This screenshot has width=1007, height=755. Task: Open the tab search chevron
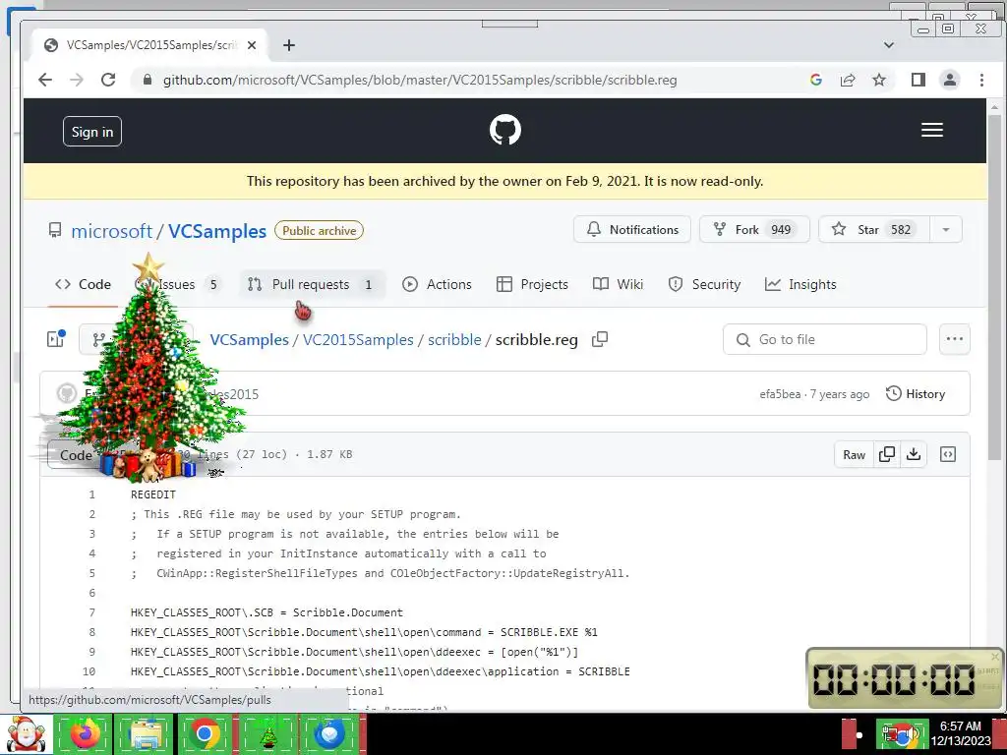pos(889,45)
